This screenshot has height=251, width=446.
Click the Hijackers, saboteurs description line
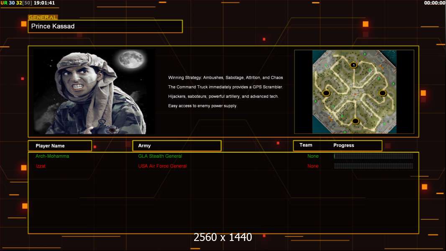point(223,96)
